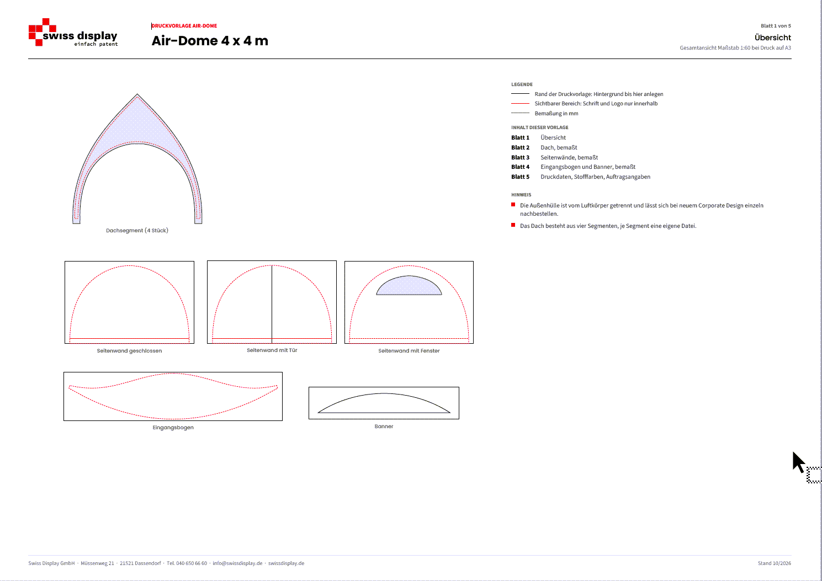Click 'Stand 10/2026' in the footer
The image size is (822, 581).
click(x=775, y=563)
